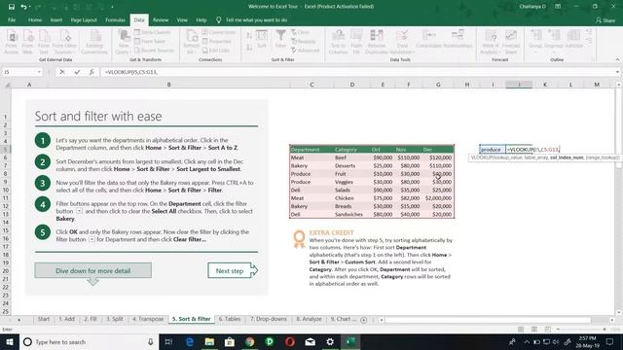Click the Insert Function fx icon
623x350 pixels.
pyautogui.click(x=92, y=72)
